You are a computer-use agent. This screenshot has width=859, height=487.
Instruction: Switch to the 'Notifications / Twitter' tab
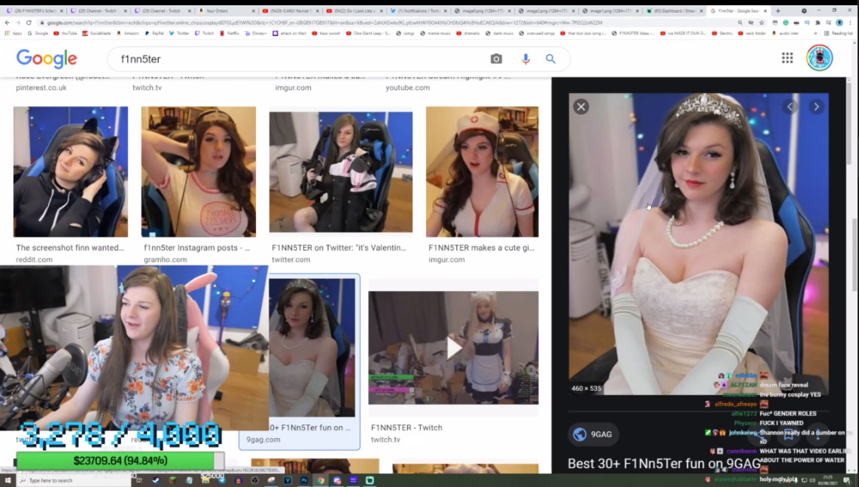point(418,11)
